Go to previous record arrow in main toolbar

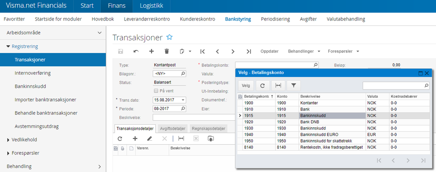pyautogui.click(x=218, y=51)
